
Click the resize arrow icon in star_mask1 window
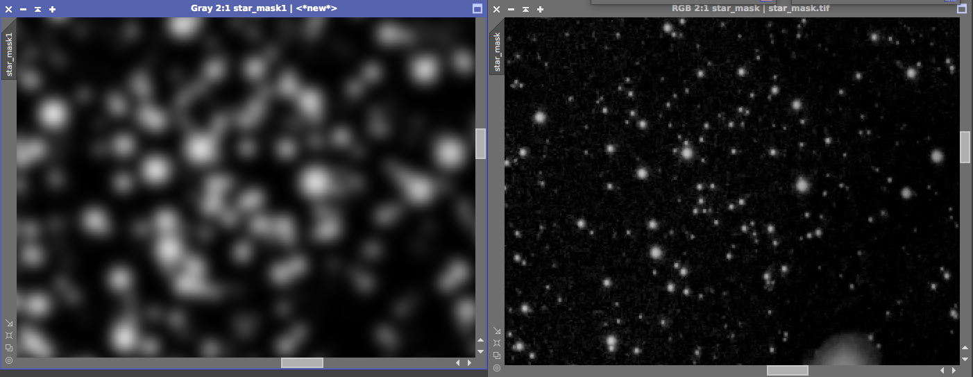(9, 323)
